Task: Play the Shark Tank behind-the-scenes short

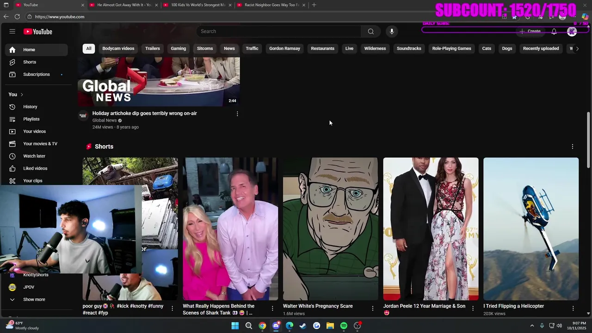Action: (230, 229)
